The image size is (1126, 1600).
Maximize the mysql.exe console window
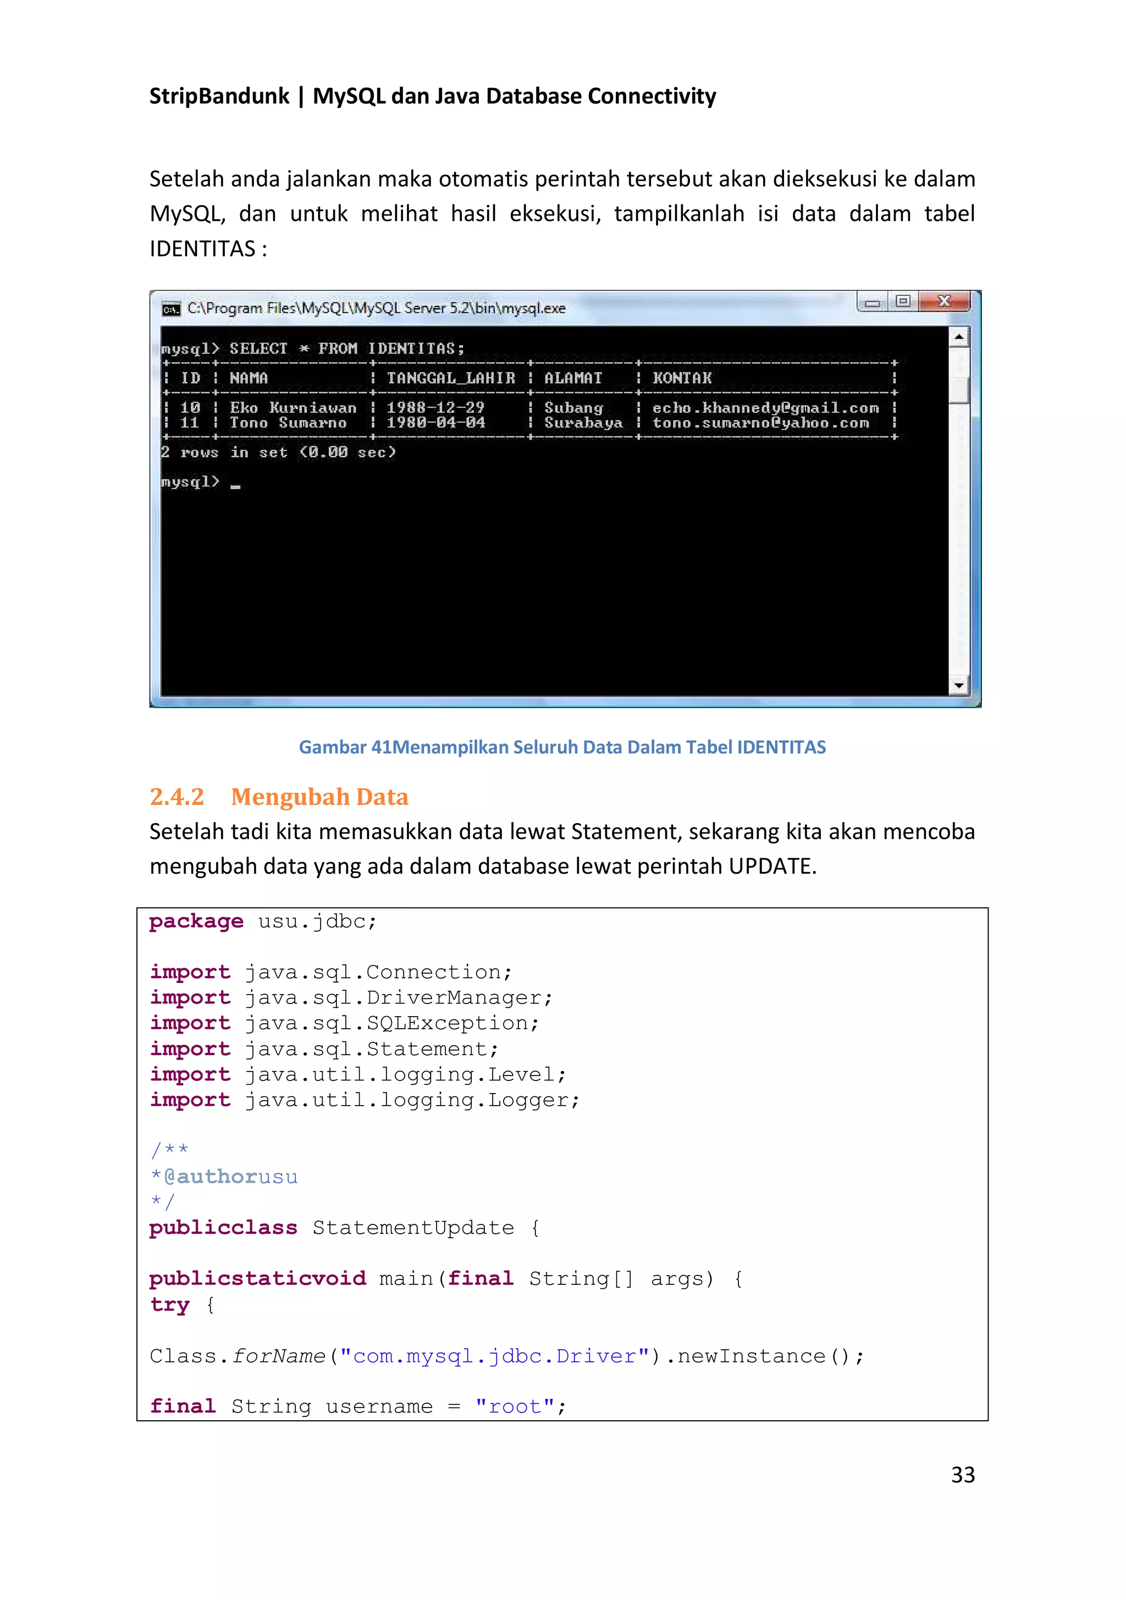point(903,301)
